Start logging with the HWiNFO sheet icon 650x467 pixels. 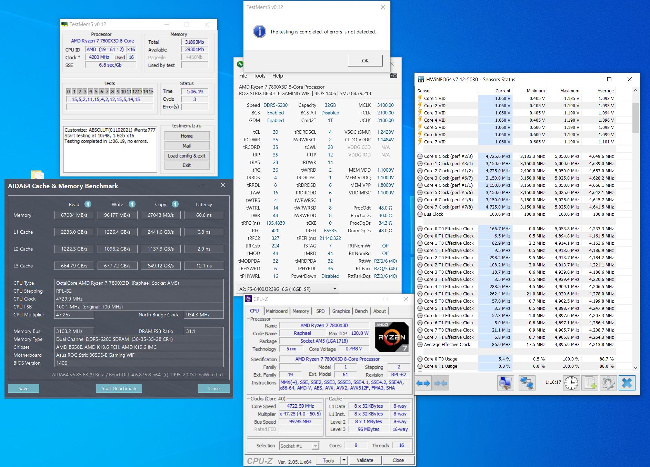click(x=590, y=383)
